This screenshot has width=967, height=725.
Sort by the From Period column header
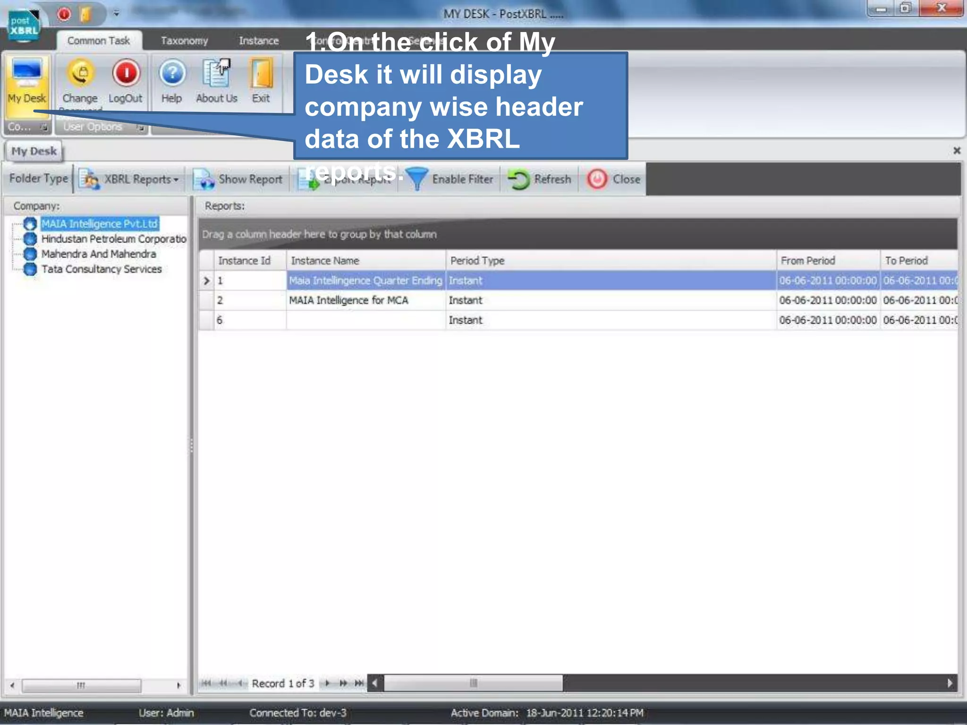(x=828, y=261)
